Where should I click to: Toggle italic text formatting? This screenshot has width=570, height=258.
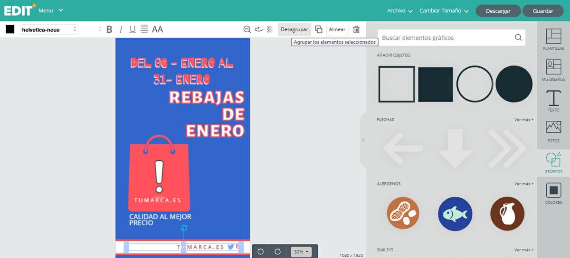pos(121,29)
